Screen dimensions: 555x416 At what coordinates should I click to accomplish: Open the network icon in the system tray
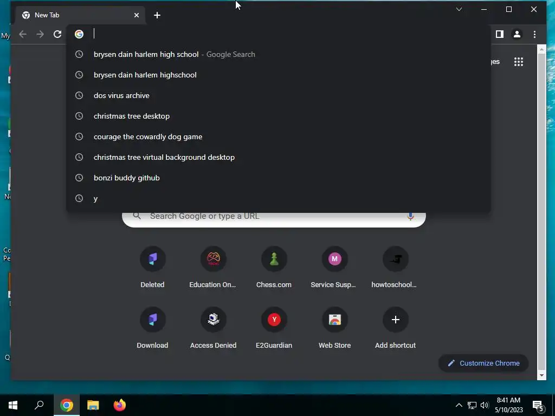click(472, 405)
